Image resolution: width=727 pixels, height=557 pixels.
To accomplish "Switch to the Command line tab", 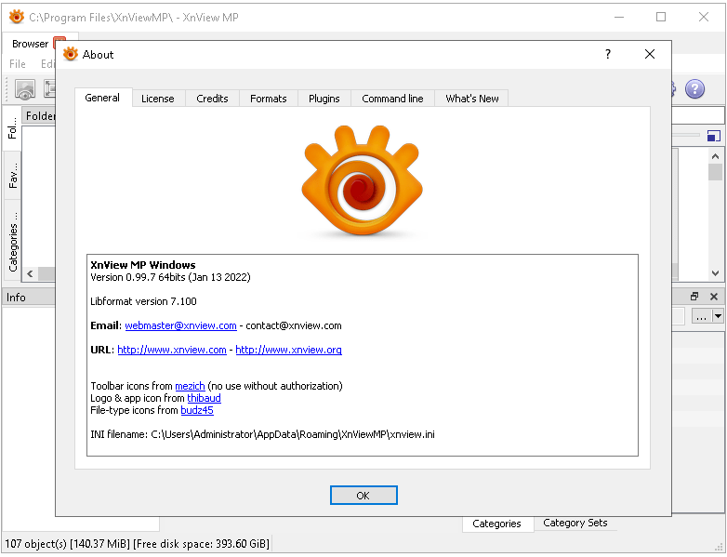I will click(x=392, y=99).
